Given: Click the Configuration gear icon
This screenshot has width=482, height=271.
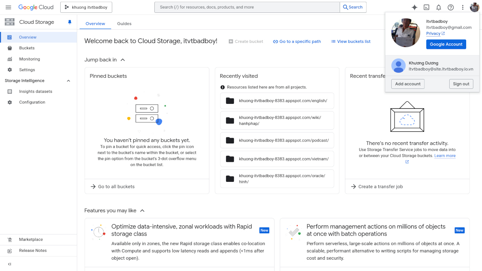Looking at the screenshot, I should pos(10,102).
